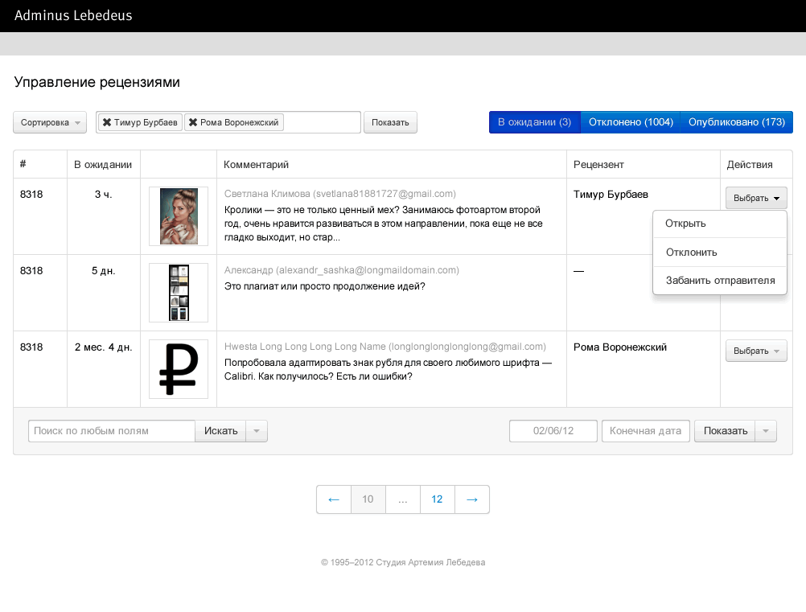Click the Конечная дата date field
806x612 pixels.
[645, 431]
